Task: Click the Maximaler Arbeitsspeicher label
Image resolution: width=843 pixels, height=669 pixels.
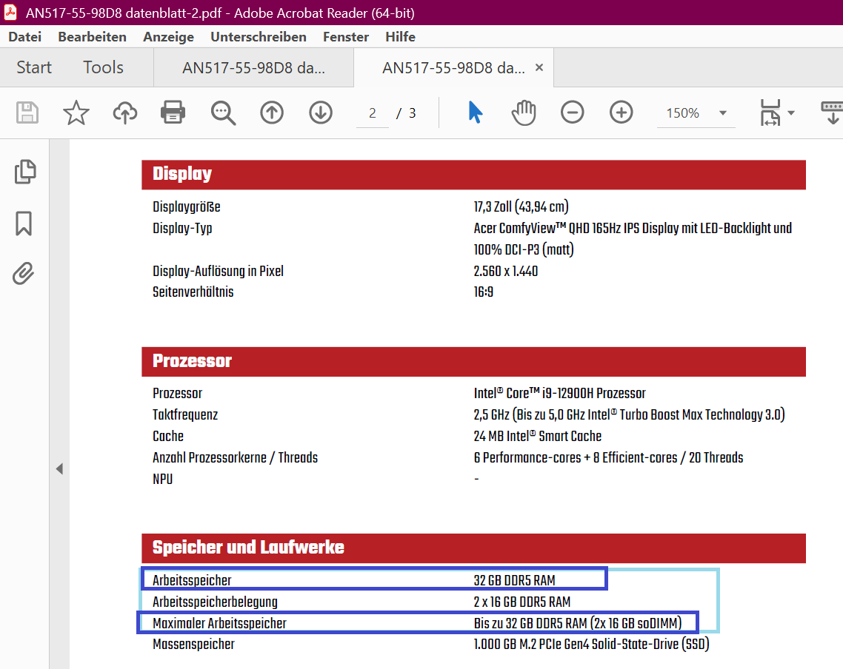Action: click(219, 623)
